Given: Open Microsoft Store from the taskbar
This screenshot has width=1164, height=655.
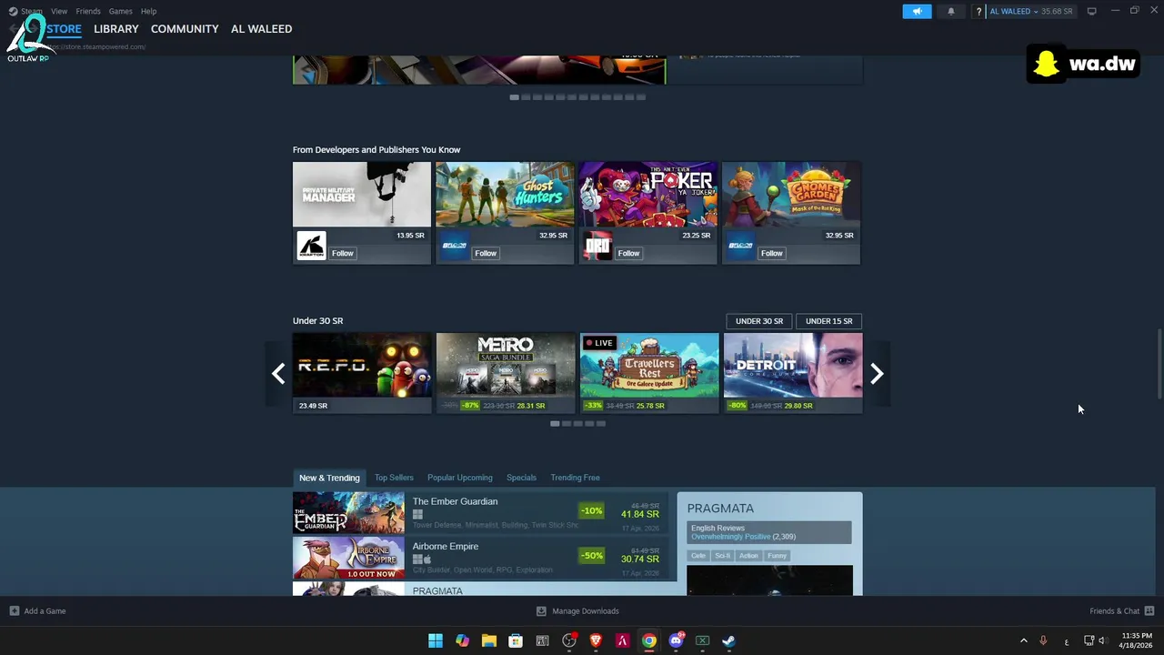Looking at the screenshot, I should pos(516,640).
